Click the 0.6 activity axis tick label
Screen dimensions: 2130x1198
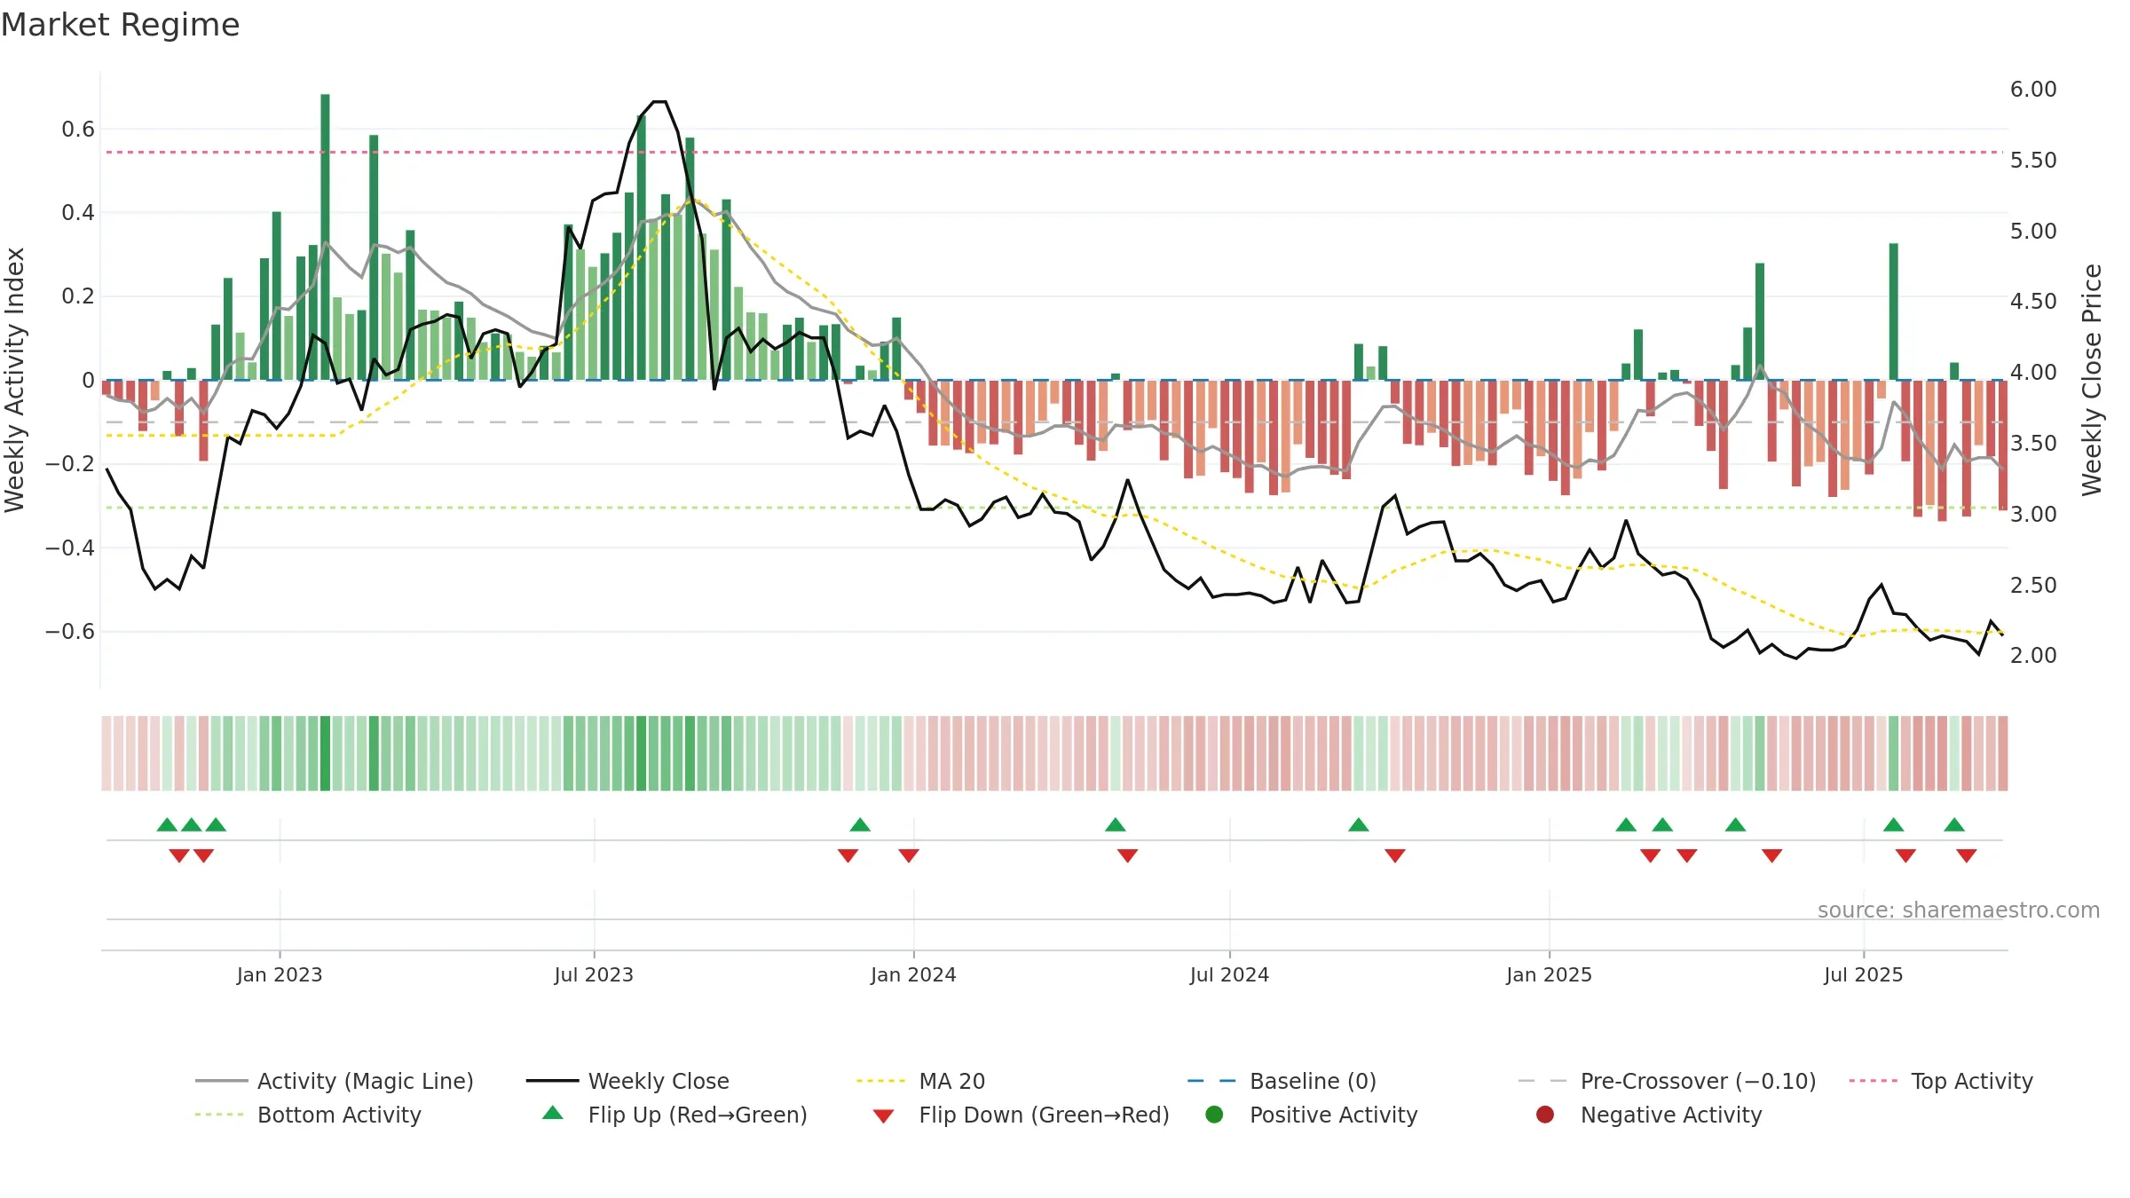point(78,130)
